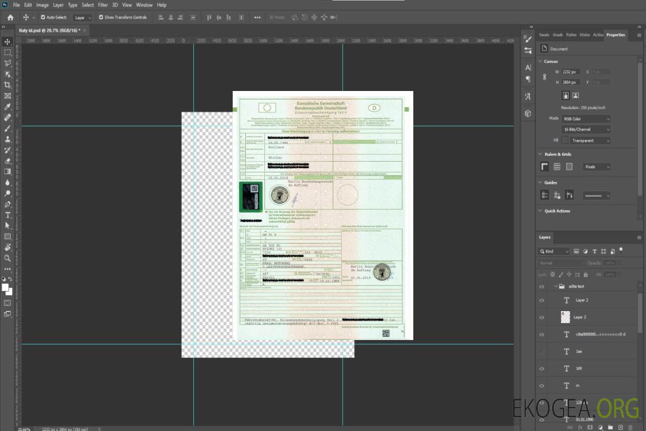Click the Home icon in options bar
The image size is (646, 431).
pyautogui.click(x=10, y=17)
